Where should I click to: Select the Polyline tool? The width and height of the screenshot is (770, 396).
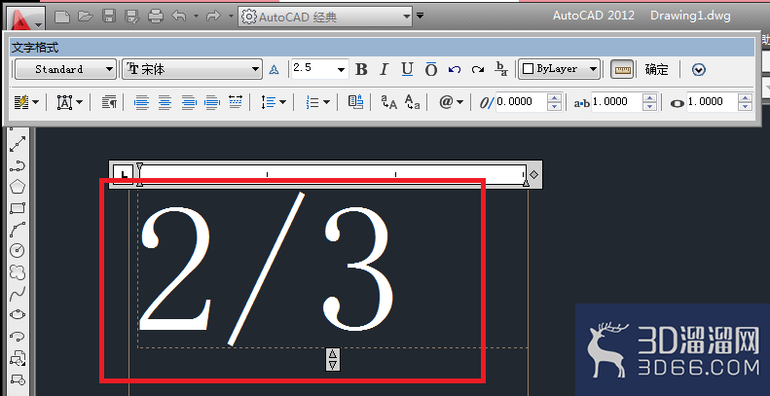[18, 165]
